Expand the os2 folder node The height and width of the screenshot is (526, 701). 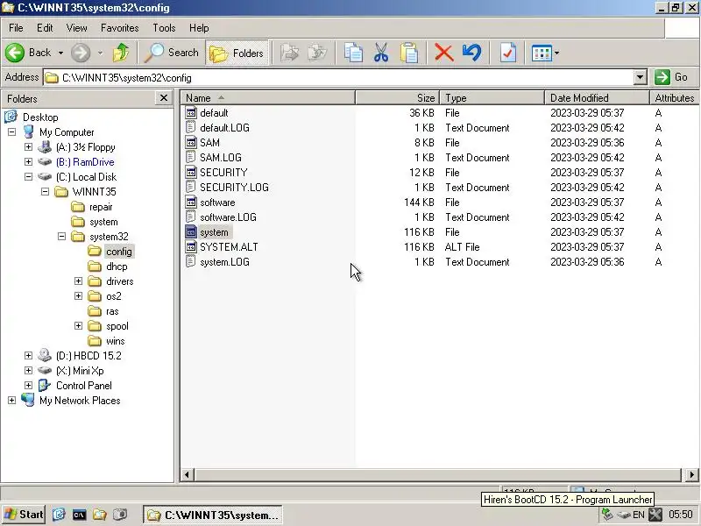coord(78,295)
